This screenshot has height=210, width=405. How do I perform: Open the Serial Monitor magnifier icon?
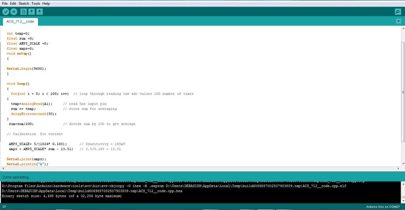point(398,11)
